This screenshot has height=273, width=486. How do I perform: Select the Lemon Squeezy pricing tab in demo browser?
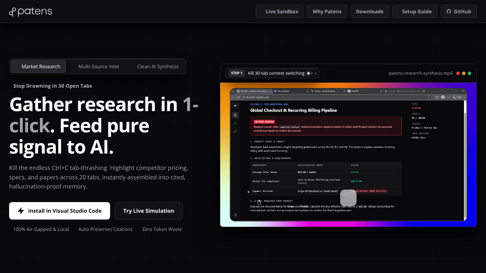[x=328, y=91]
